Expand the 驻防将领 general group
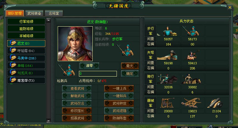Image resolution: width=238 pixels, height=128 pixels. [26, 28]
